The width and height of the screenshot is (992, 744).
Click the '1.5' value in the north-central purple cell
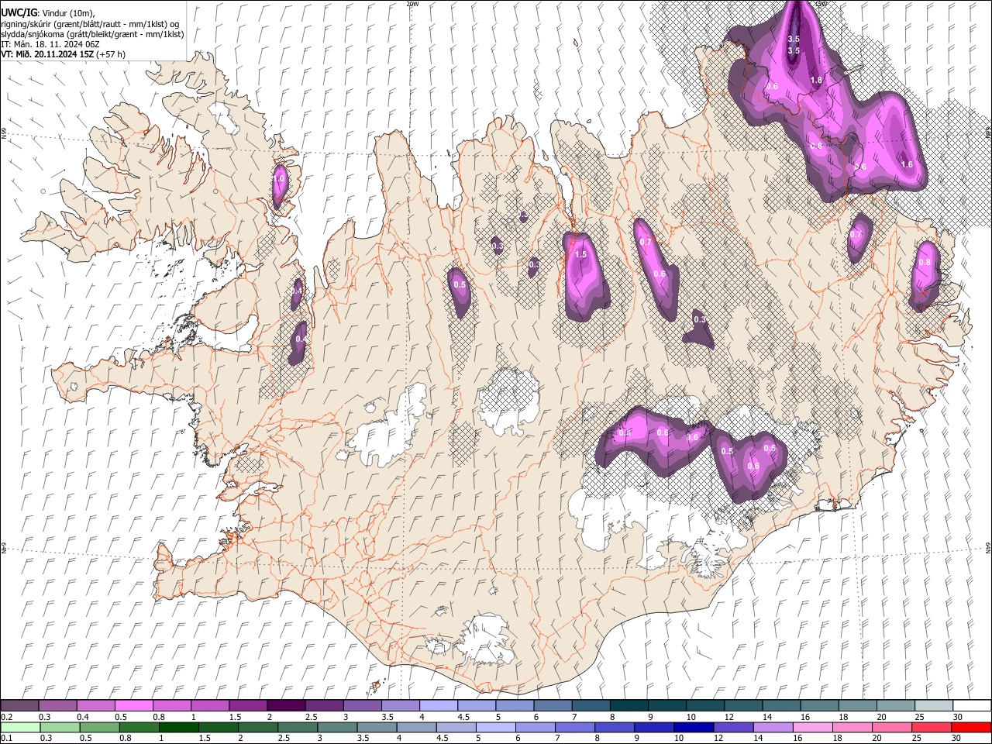pos(580,254)
